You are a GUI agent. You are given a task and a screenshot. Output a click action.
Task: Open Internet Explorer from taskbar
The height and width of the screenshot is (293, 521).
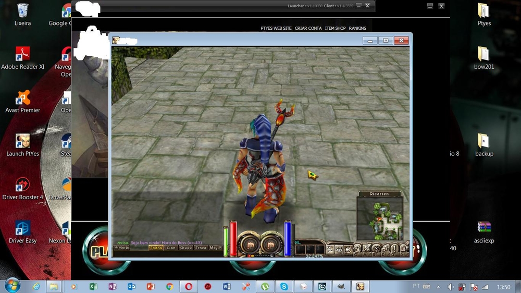pos(36,286)
